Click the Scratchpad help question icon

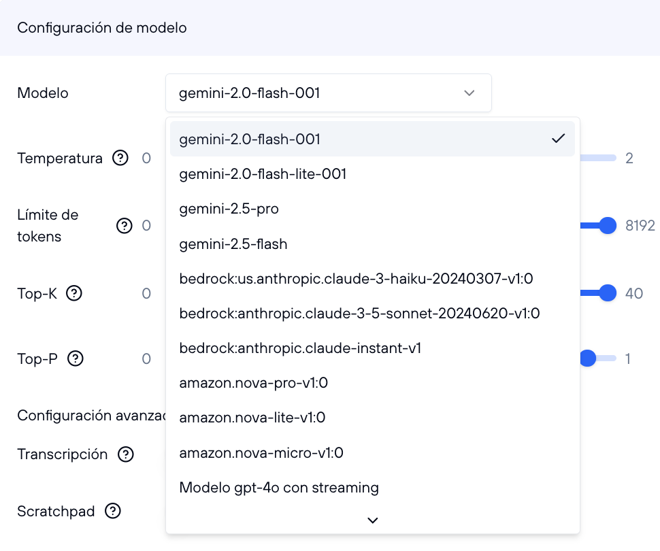coord(113,511)
